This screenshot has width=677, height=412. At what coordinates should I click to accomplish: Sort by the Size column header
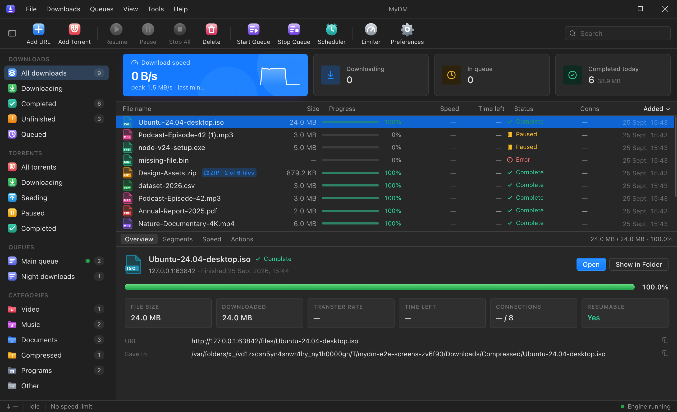[x=313, y=109]
